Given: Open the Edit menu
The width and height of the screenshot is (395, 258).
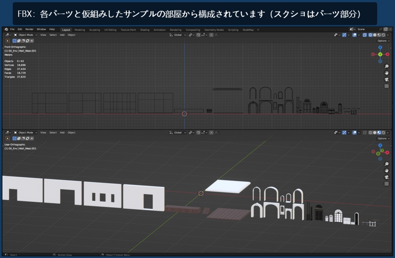Looking at the screenshot, I should point(20,29).
